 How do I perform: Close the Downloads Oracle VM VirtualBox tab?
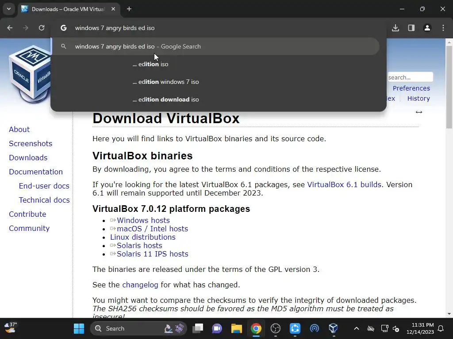[x=113, y=9]
